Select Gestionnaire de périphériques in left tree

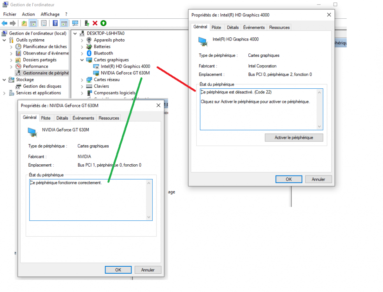[46, 73]
